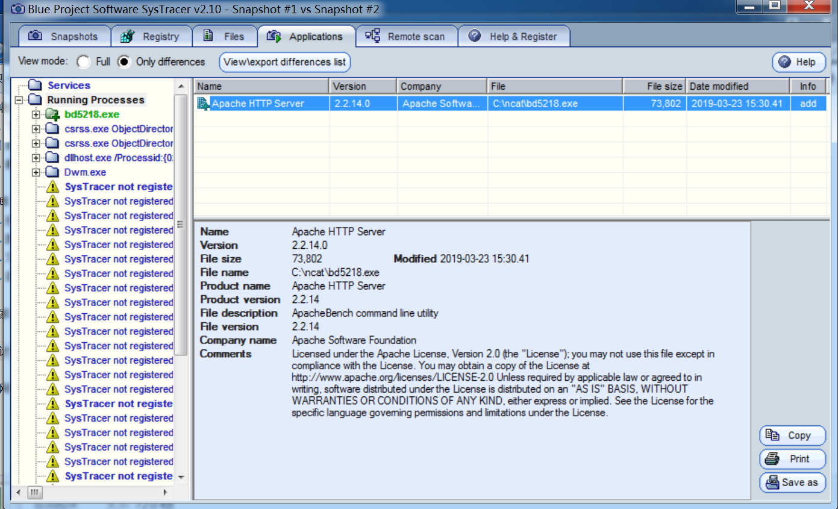Click warning icon of first SysTracer not registered row
Screen dimensions: 838x509
coord(52,187)
